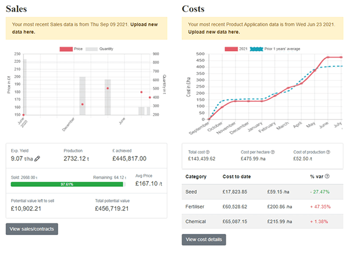Click the 9.07 t/ha expected yield value
Screen dimensions: 349x256
22,158
